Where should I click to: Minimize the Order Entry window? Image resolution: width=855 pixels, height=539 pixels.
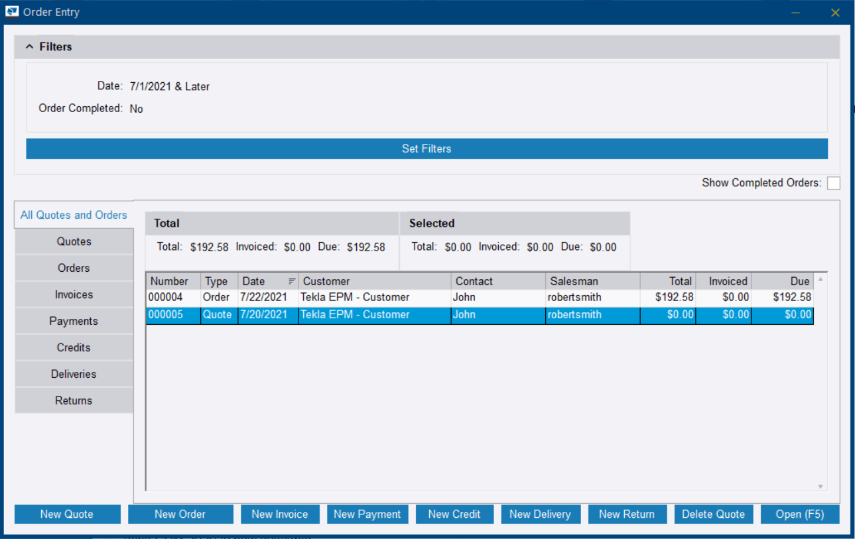pos(795,13)
